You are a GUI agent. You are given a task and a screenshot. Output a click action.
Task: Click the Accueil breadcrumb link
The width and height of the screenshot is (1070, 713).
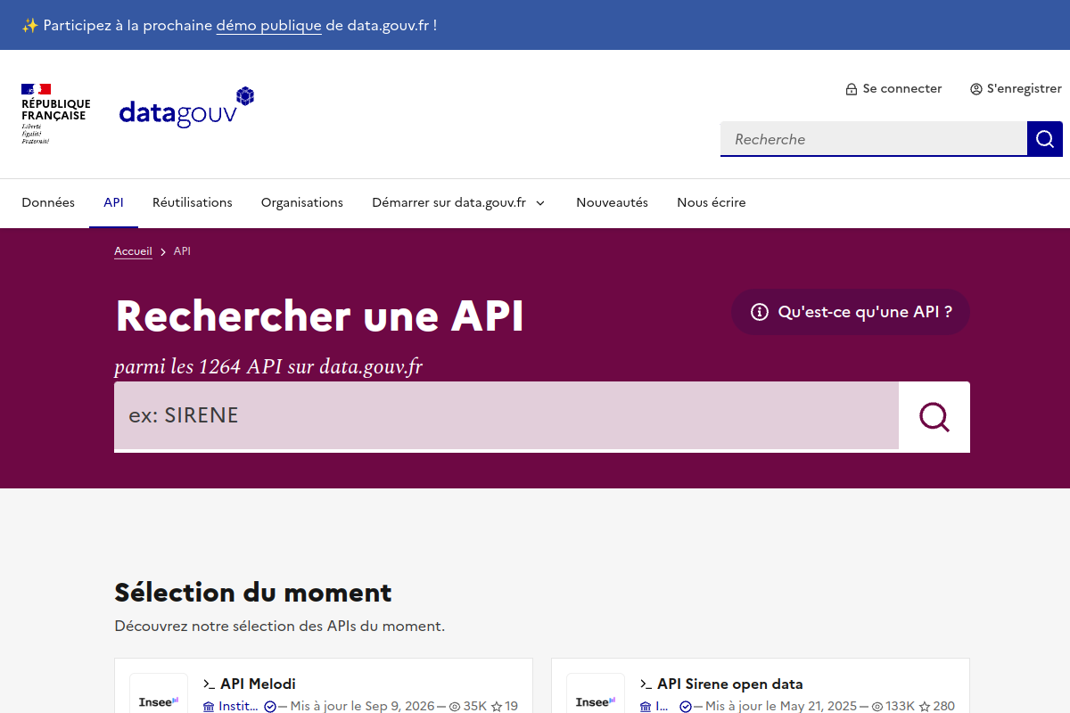pos(133,251)
